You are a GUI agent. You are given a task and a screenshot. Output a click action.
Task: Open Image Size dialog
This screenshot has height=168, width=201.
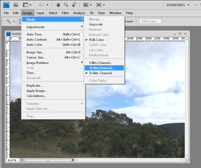point(53,52)
